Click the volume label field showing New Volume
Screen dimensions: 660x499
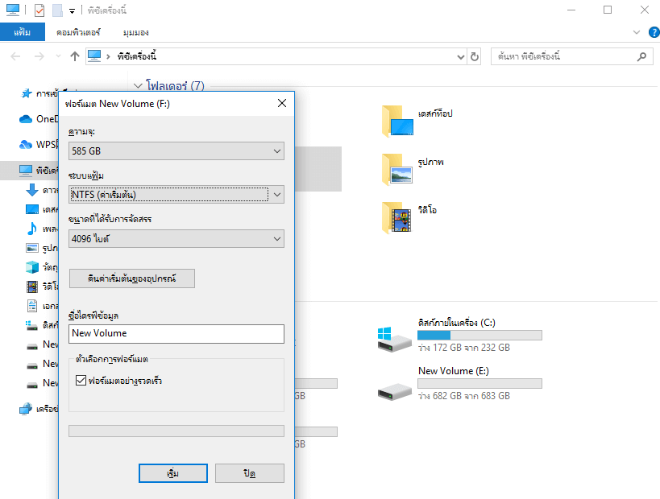(x=176, y=334)
